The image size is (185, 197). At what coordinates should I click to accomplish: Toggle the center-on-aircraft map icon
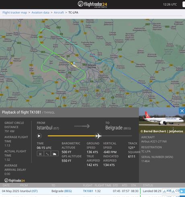tap(40, 153)
